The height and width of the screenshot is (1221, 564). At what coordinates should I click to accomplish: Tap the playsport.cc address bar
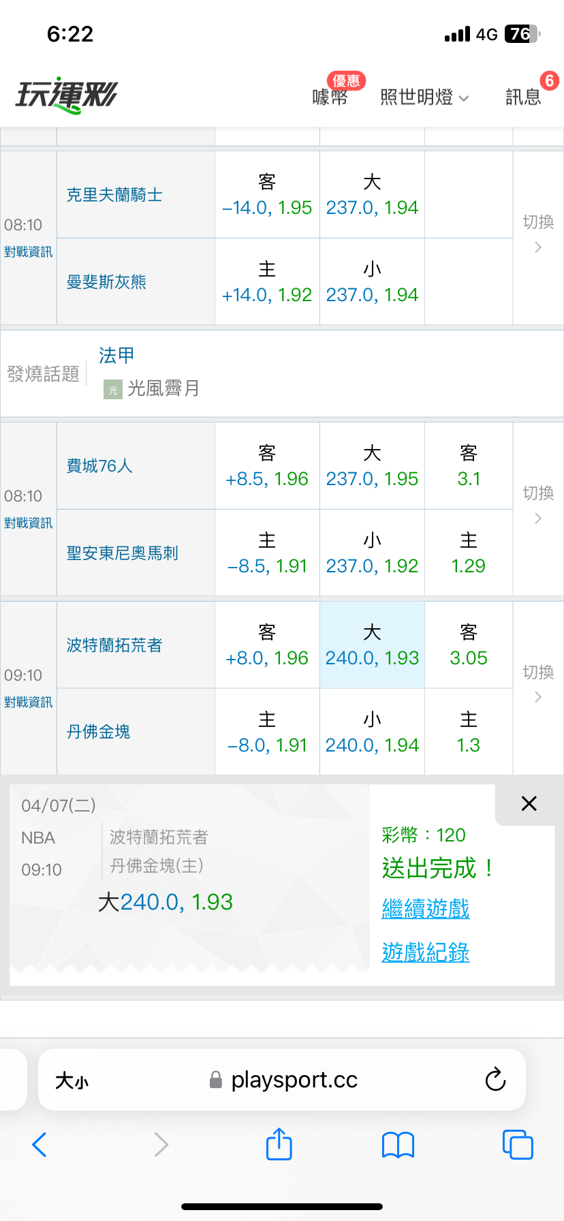coord(293,1080)
